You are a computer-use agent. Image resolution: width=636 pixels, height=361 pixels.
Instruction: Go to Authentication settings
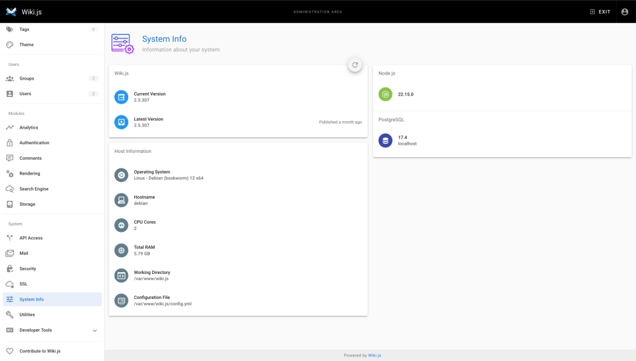[x=34, y=143]
